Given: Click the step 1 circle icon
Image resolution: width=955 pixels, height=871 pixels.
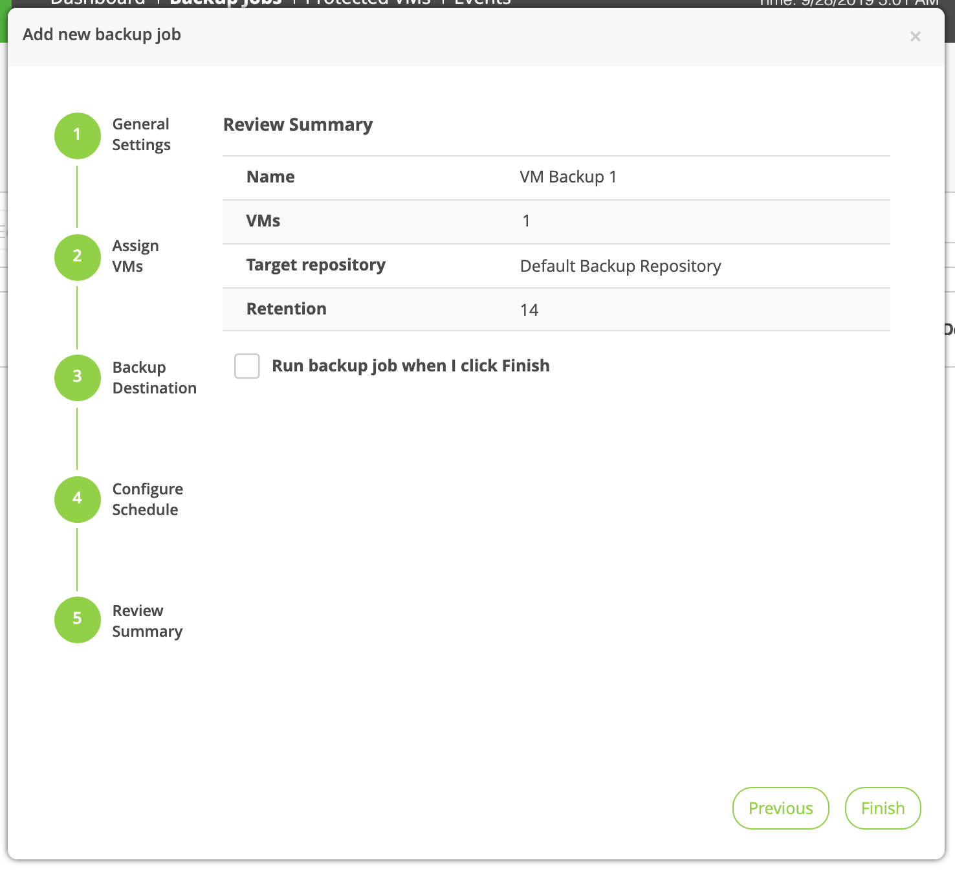Looking at the screenshot, I should point(78,135).
